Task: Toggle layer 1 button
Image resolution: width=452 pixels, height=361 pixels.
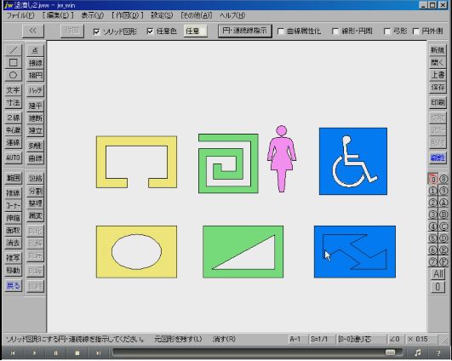Action: (433, 191)
